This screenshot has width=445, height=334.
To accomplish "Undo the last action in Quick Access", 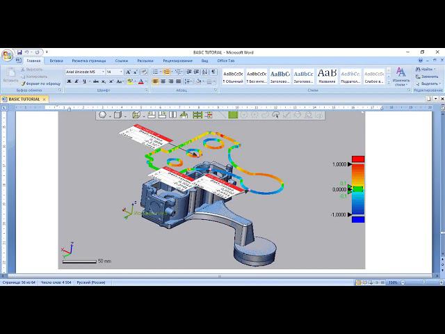I will pos(26,52).
